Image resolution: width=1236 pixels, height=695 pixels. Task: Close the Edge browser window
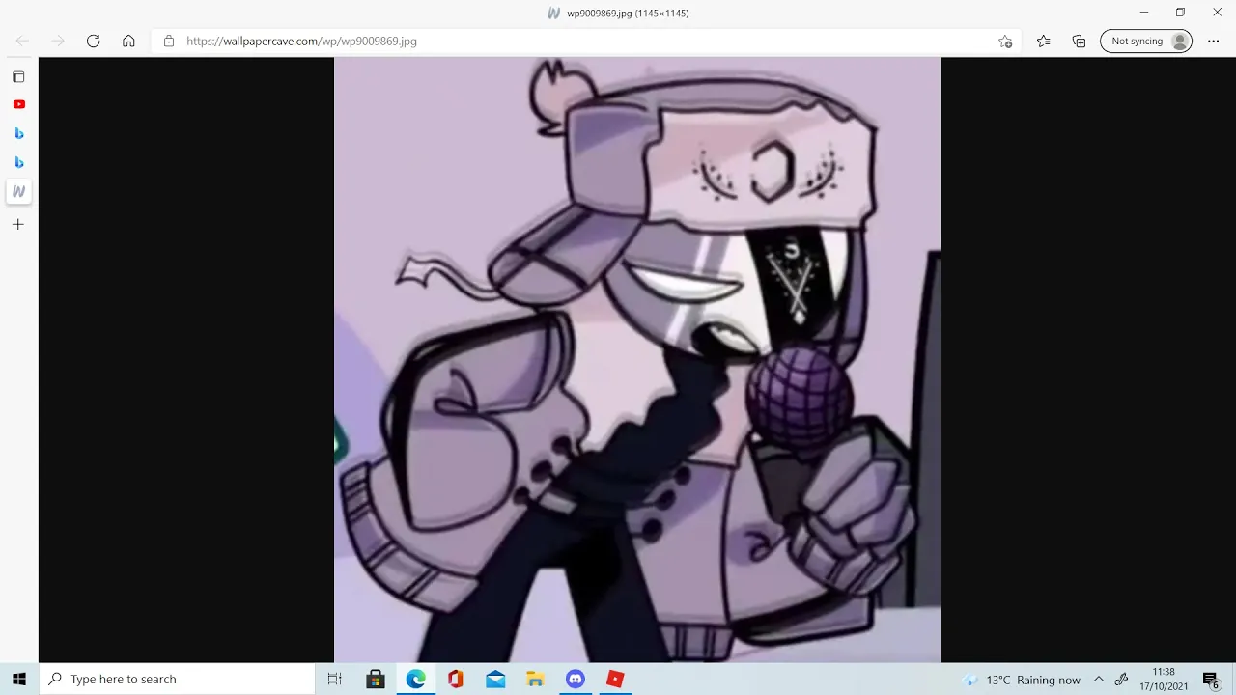coord(1217,13)
